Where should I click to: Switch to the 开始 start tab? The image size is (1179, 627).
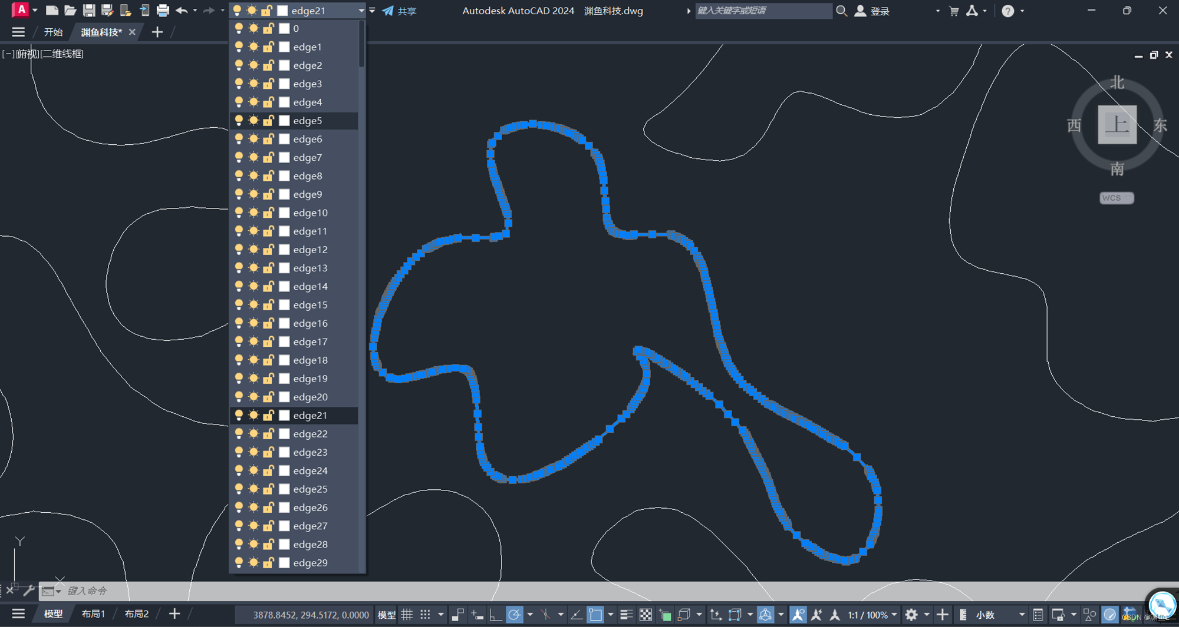(53, 32)
